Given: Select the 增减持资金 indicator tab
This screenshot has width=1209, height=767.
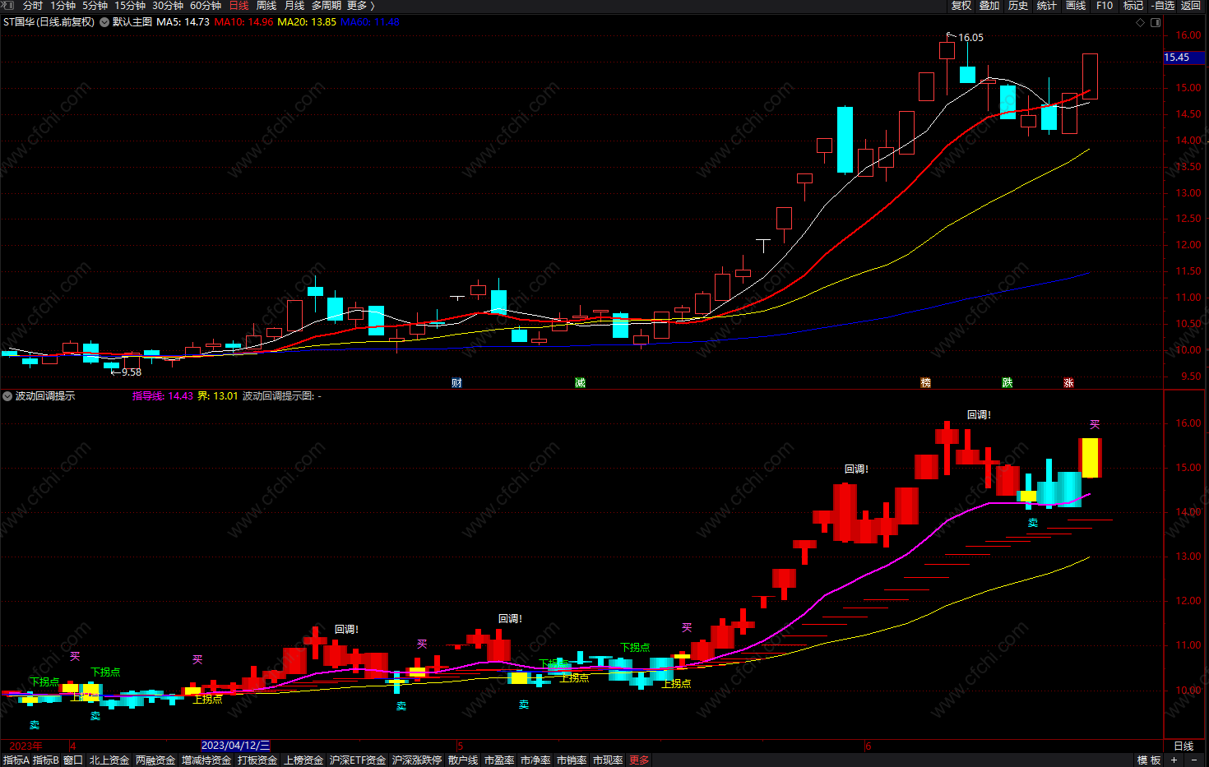Looking at the screenshot, I should coord(206,760).
